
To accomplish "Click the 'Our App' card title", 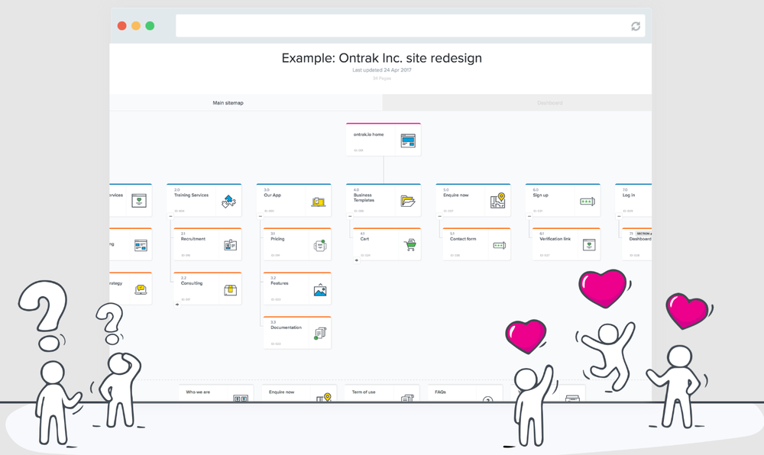I will pos(273,195).
